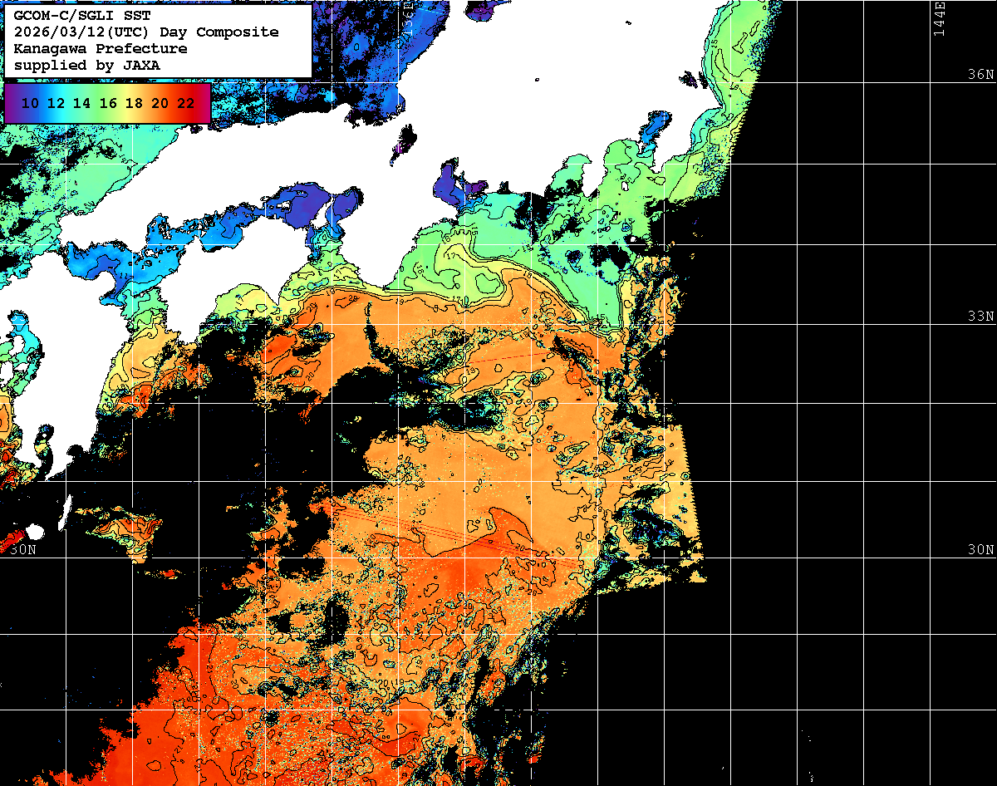The height and width of the screenshot is (786, 997).
Task: Click the 18 degree value on the legend
Action: point(133,103)
